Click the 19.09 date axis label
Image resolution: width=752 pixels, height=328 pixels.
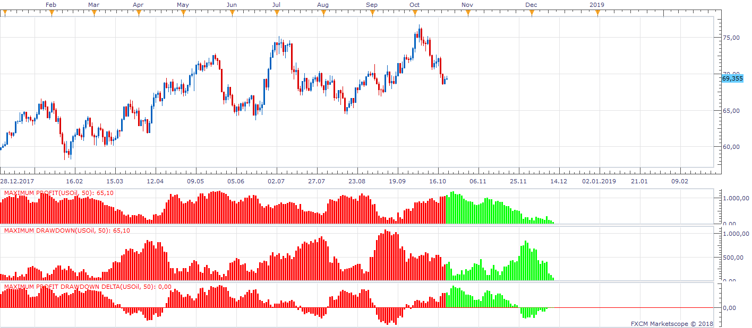tap(397, 181)
